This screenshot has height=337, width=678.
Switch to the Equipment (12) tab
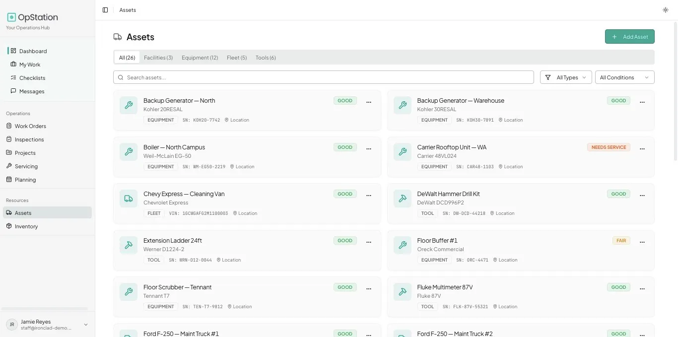point(200,58)
